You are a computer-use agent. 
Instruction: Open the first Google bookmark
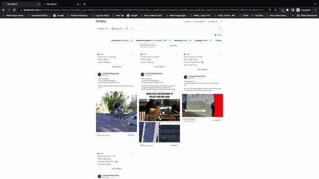pos(58,15)
